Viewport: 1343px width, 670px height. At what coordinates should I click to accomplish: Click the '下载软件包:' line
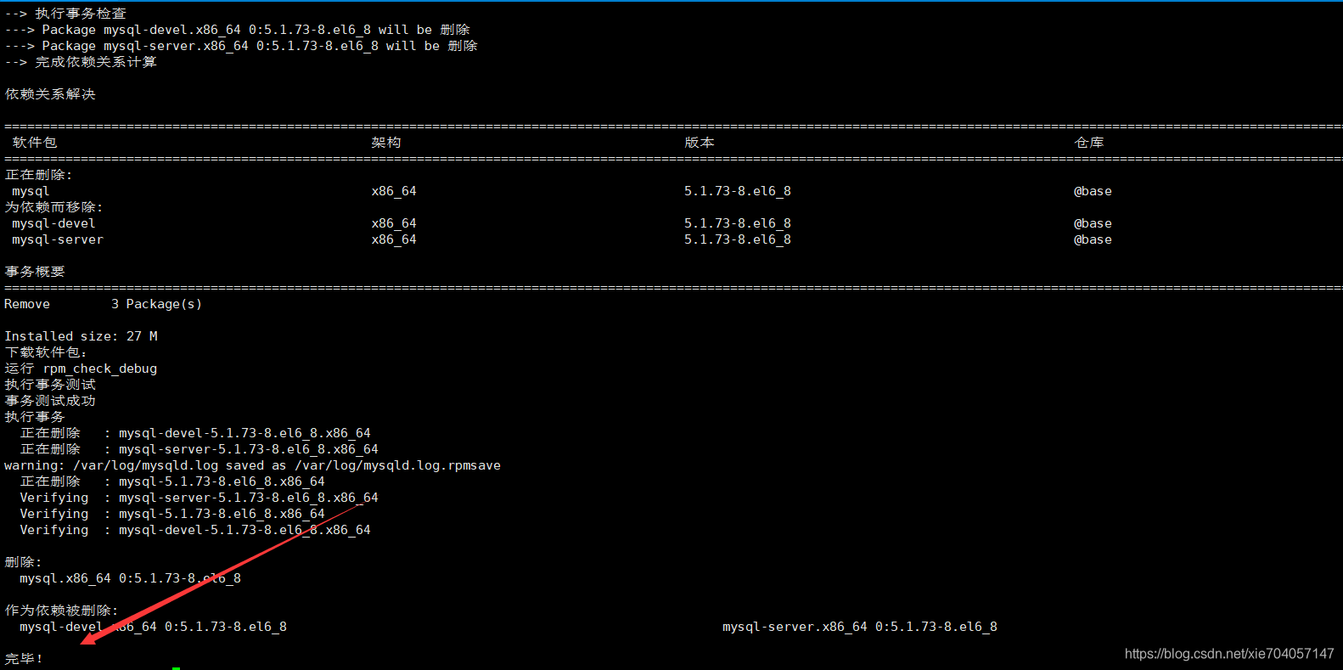[46, 352]
